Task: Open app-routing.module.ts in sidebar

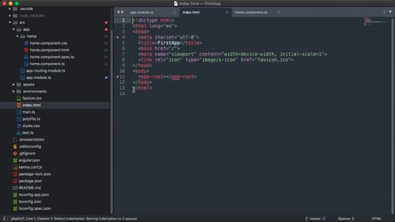Action: coord(46,71)
